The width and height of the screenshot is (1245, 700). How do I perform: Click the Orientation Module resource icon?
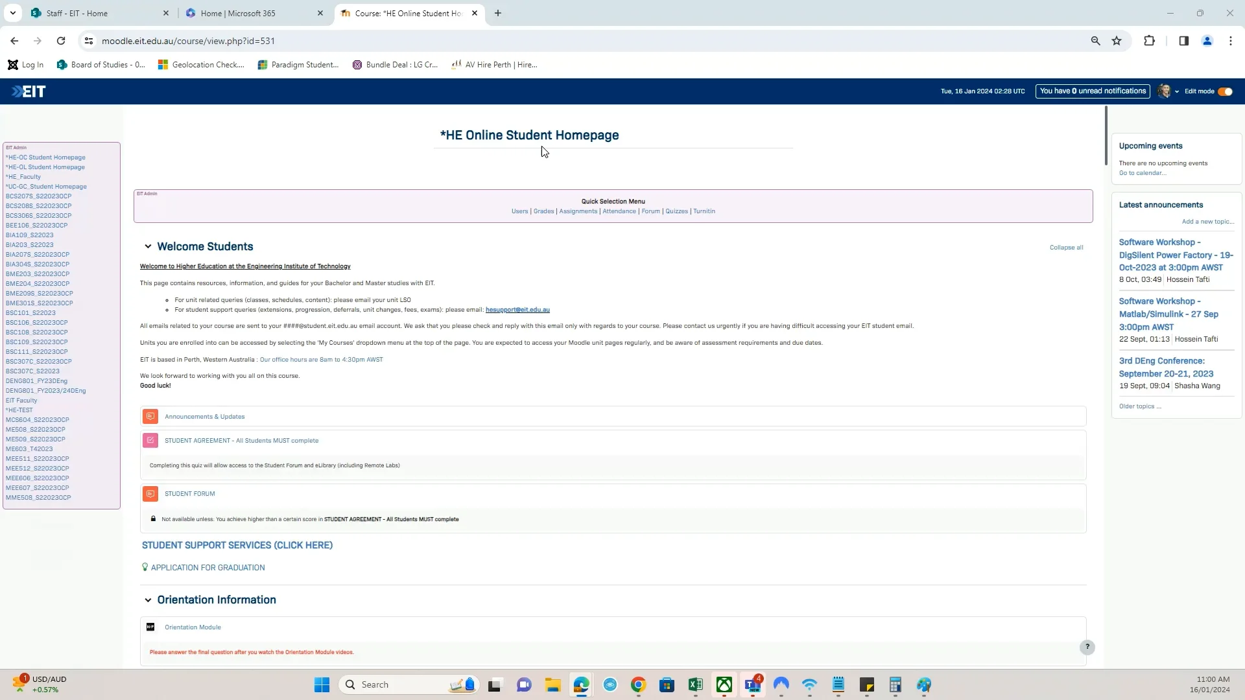150,627
